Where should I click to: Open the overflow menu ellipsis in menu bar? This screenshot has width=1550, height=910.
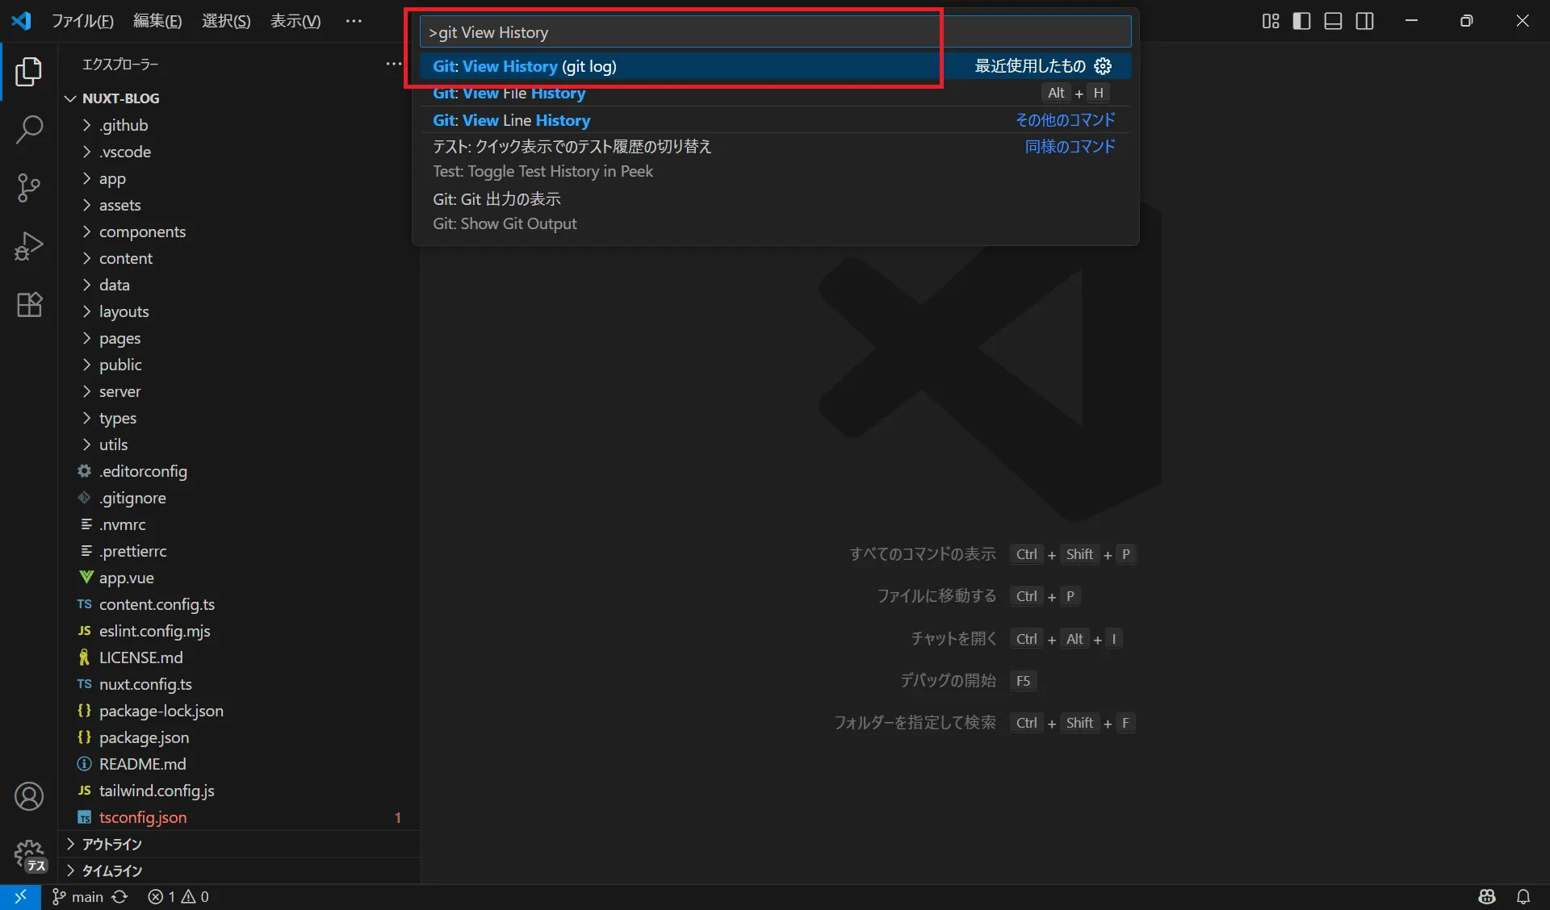coord(354,21)
